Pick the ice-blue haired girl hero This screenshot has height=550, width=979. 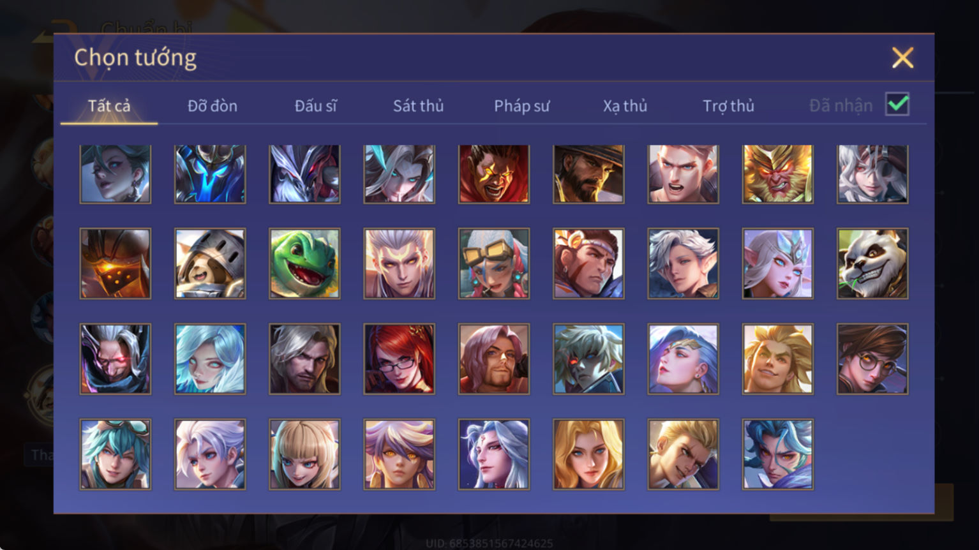click(210, 359)
